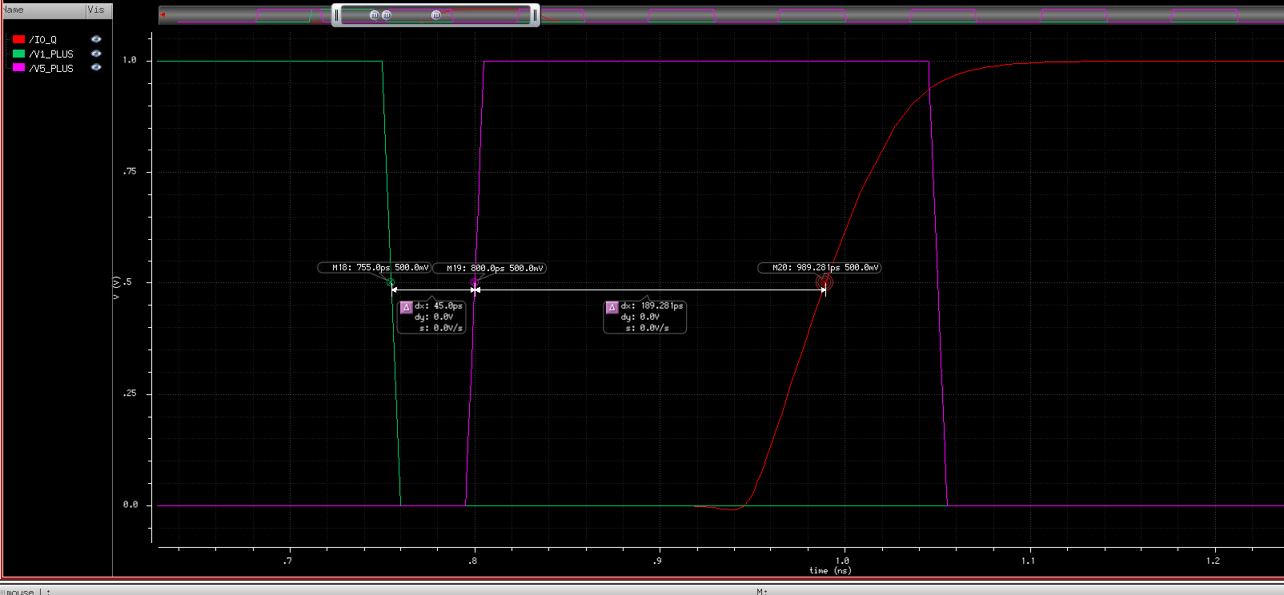1284x595 pixels.
Task: Hide the /I0_Q trace via eye icon
Action: [x=96, y=39]
